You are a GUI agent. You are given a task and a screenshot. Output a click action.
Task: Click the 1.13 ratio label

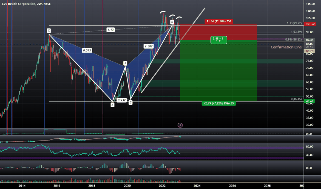coord(111,30)
